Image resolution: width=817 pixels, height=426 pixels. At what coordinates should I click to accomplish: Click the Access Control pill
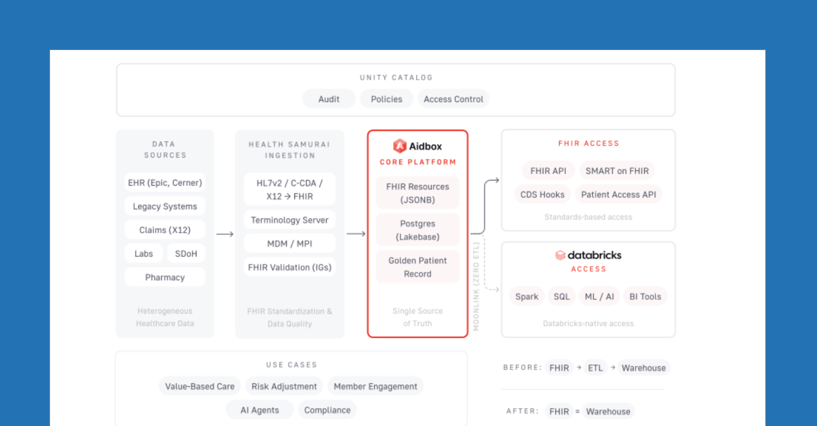point(453,99)
